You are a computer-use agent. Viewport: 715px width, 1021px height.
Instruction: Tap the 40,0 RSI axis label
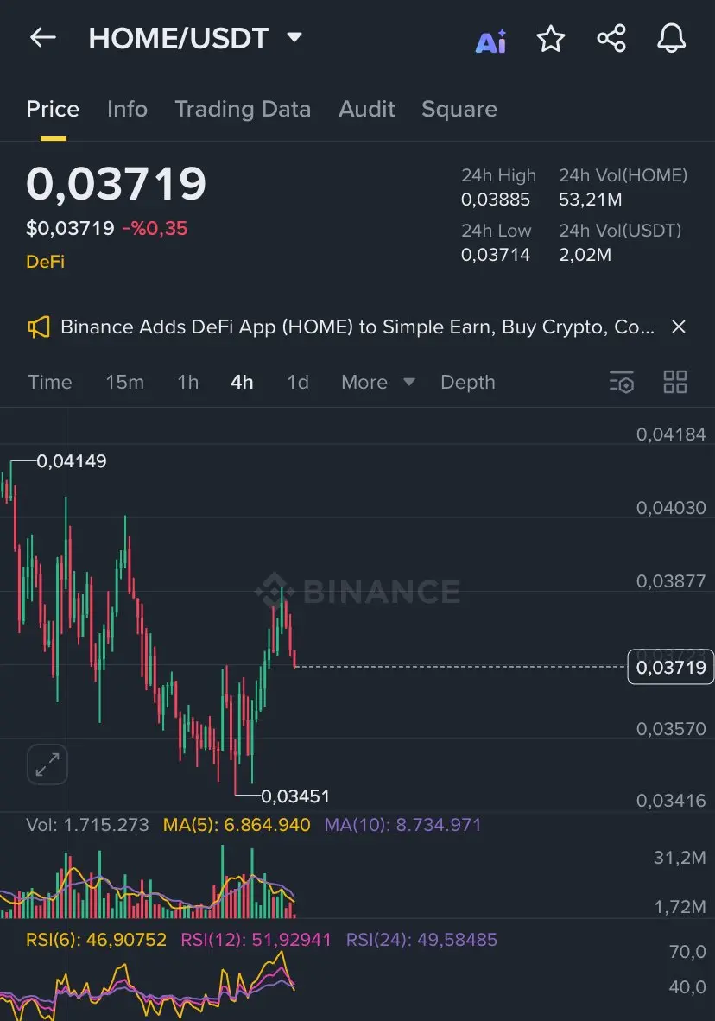(x=687, y=987)
